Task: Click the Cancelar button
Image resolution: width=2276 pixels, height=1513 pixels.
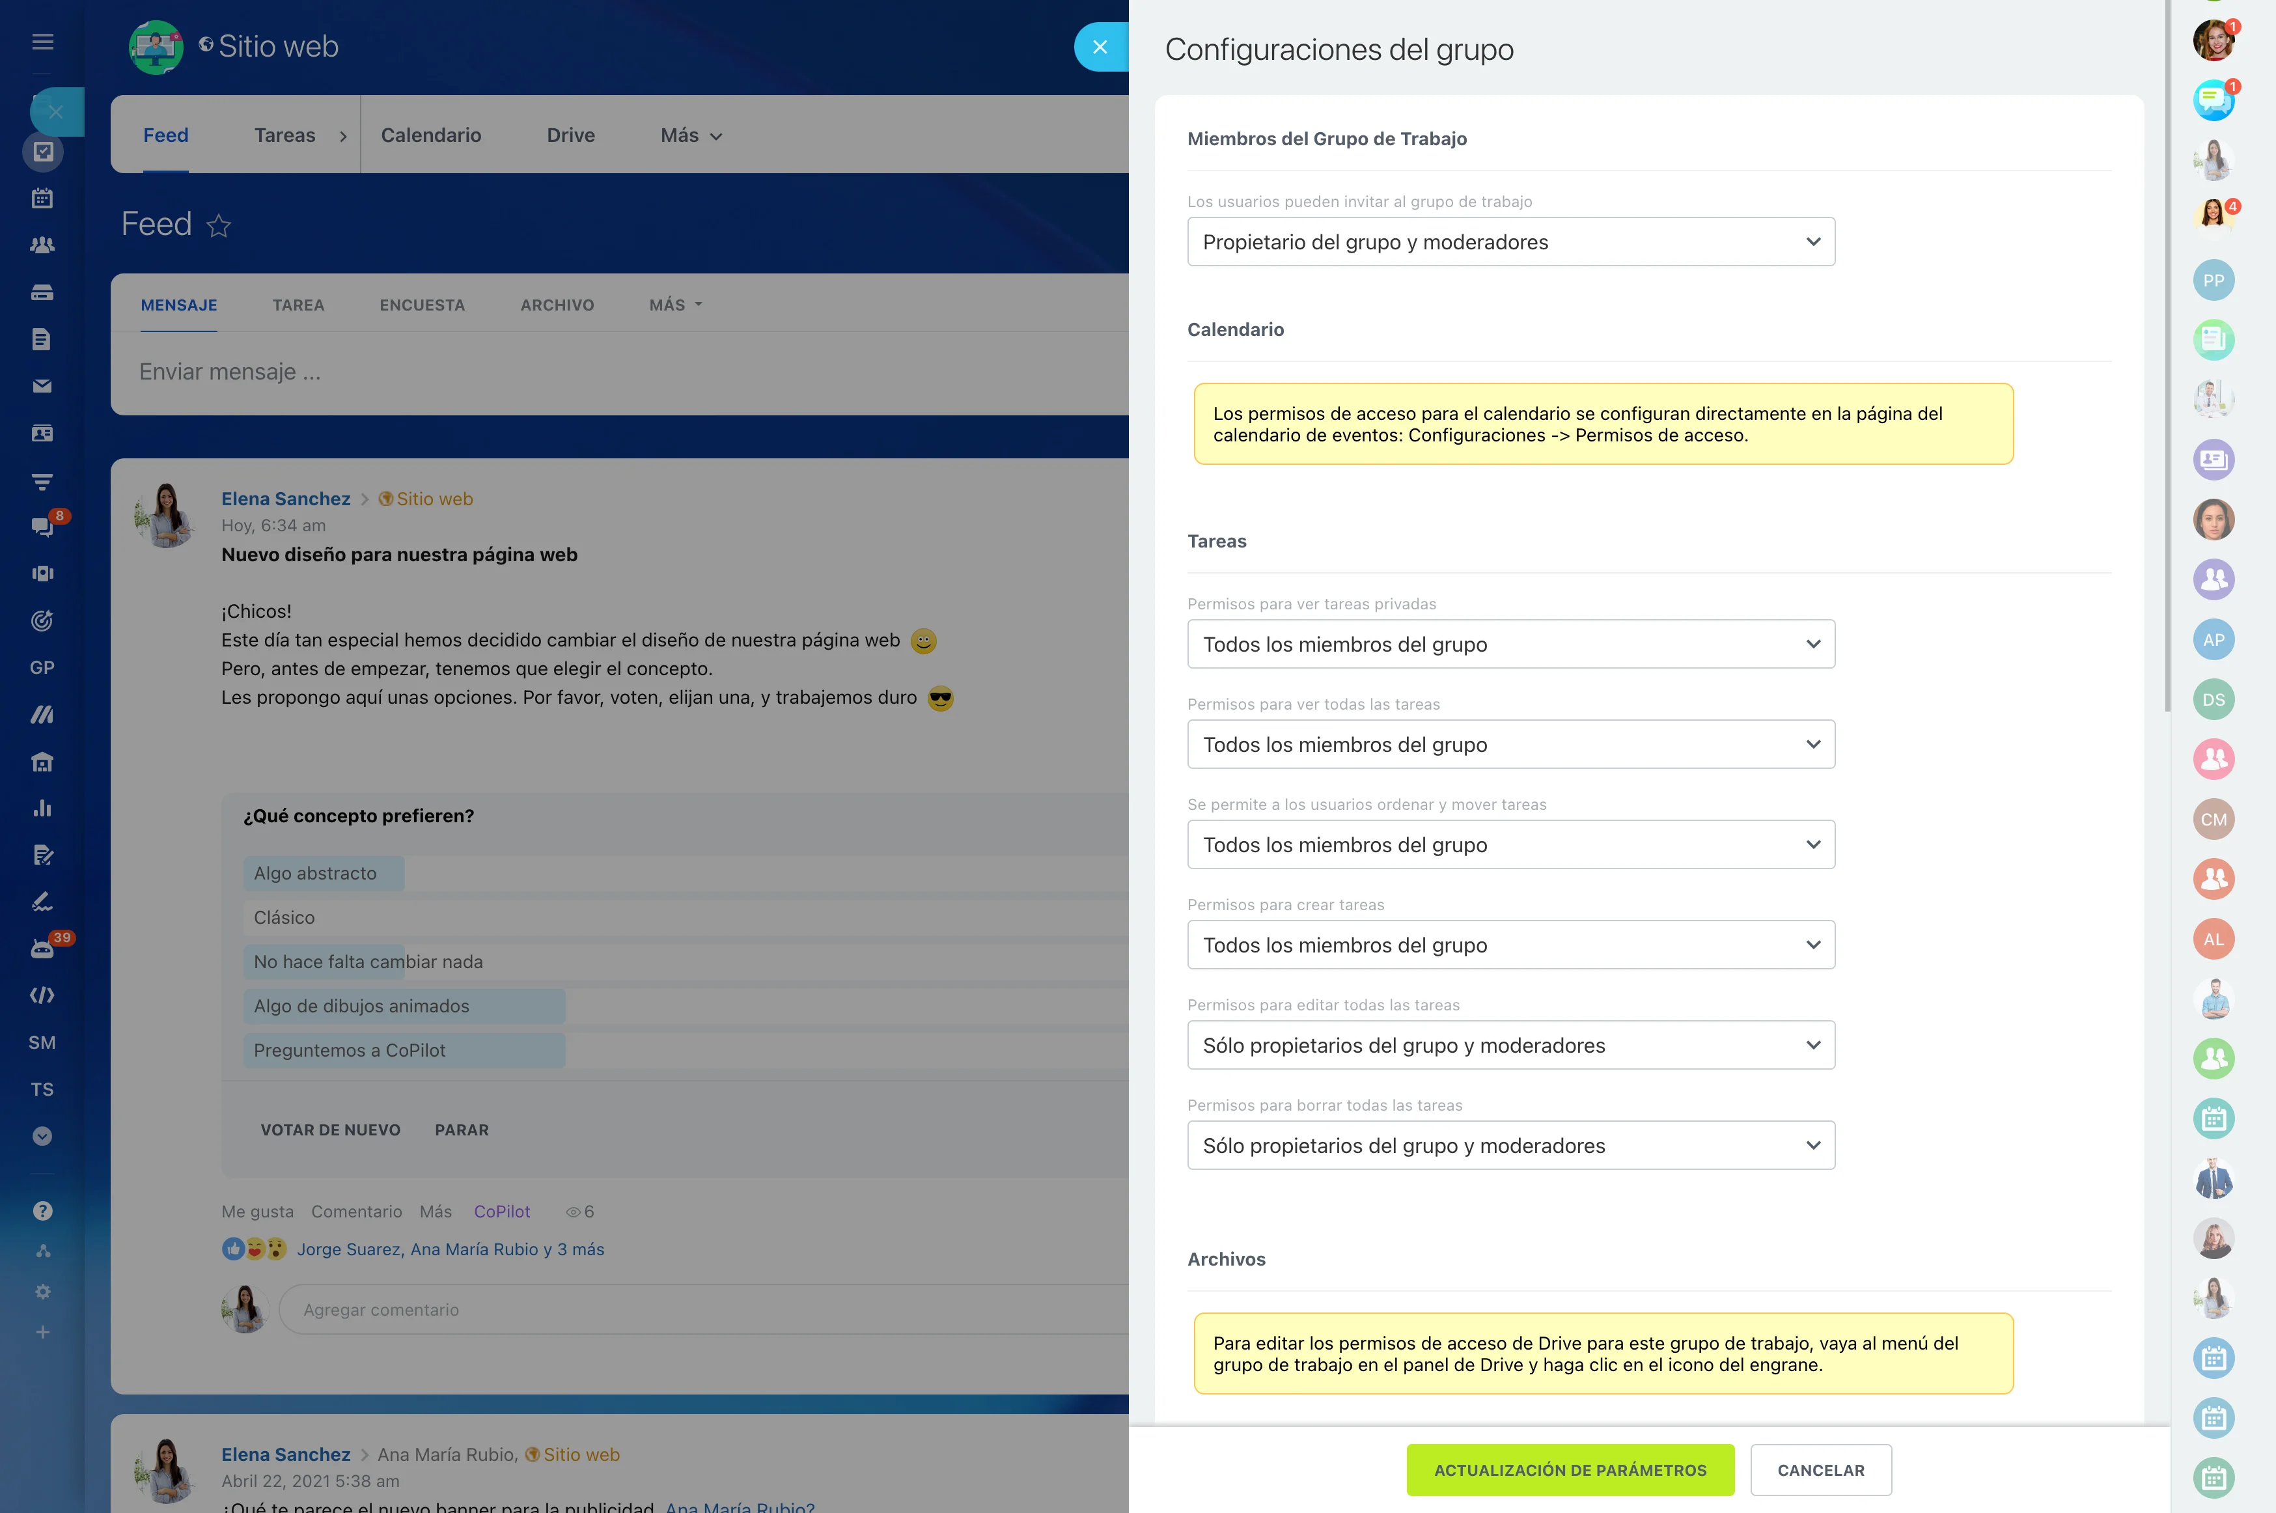Action: click(x=1820, y=1469)
